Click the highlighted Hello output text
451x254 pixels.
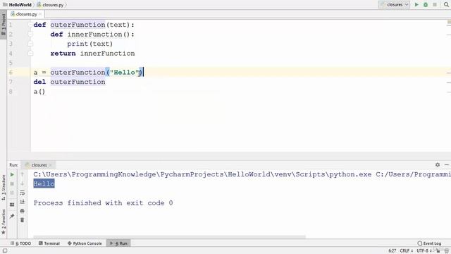coord(44,183)
